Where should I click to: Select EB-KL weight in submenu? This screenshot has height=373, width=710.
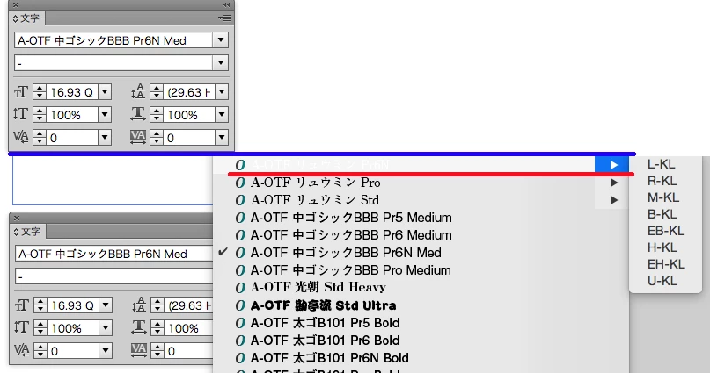(666, 231)
